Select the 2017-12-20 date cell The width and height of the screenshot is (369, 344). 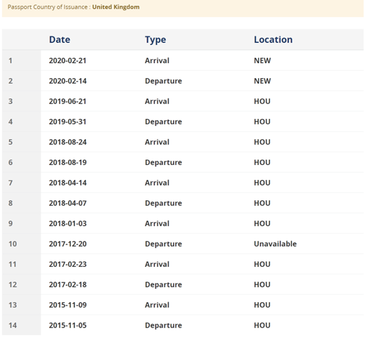pyautogui.click(x=67, y=244)
